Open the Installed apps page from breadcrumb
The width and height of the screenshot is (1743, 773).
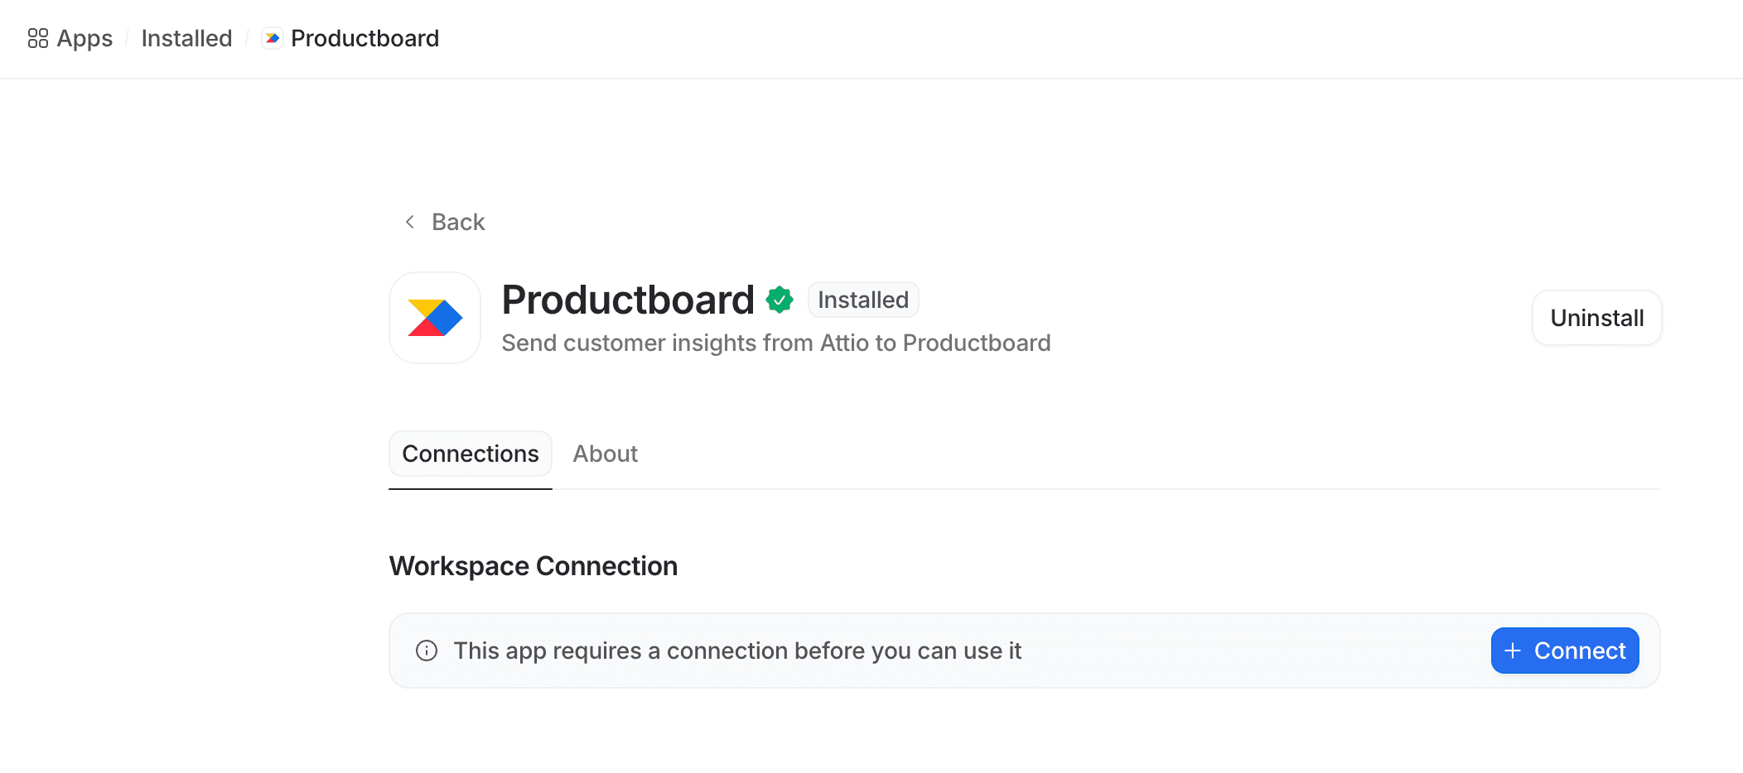(186, 38)
